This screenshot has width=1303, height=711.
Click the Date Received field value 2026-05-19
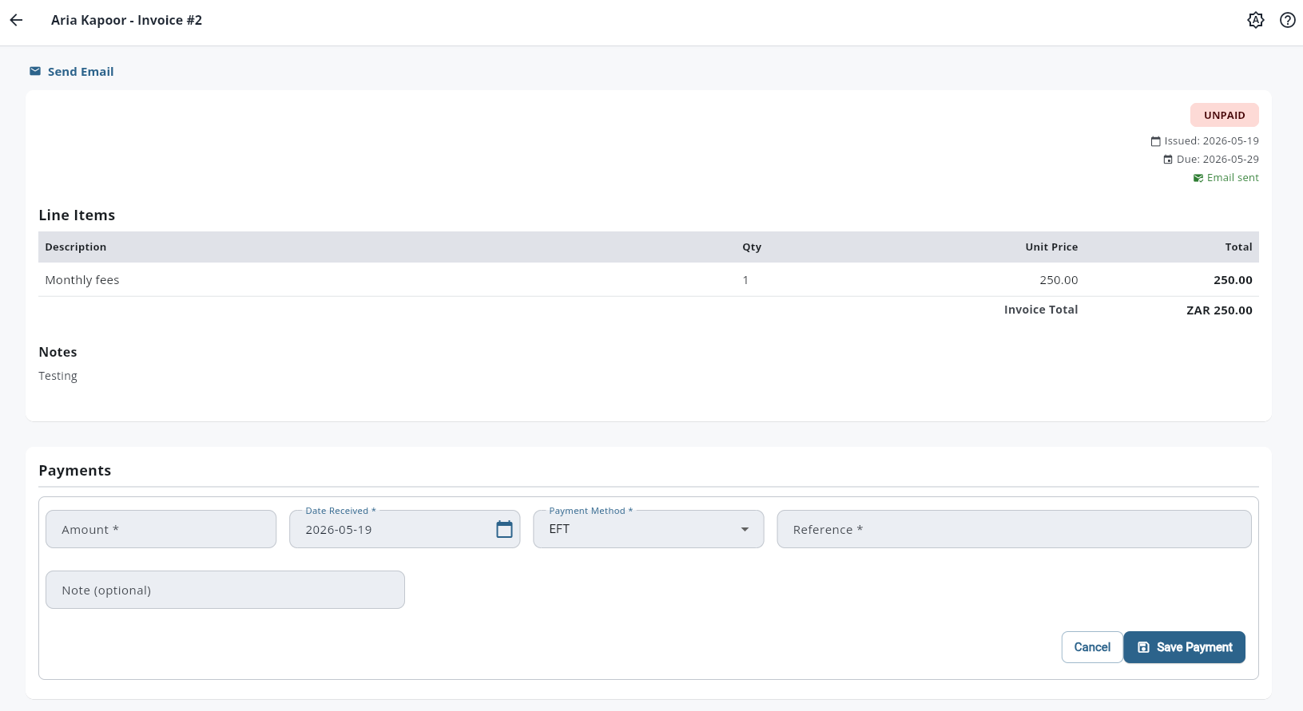coord(339,530)
